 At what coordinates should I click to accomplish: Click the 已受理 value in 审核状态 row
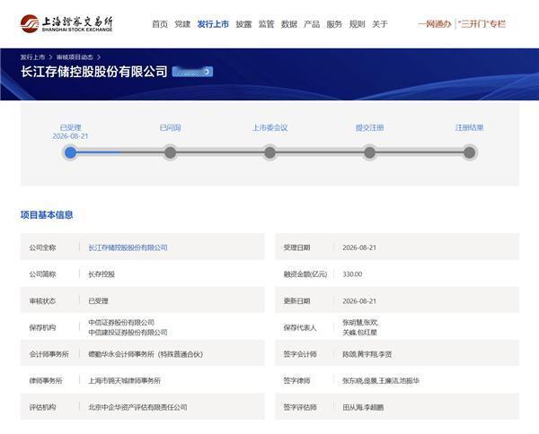(98, 301)
